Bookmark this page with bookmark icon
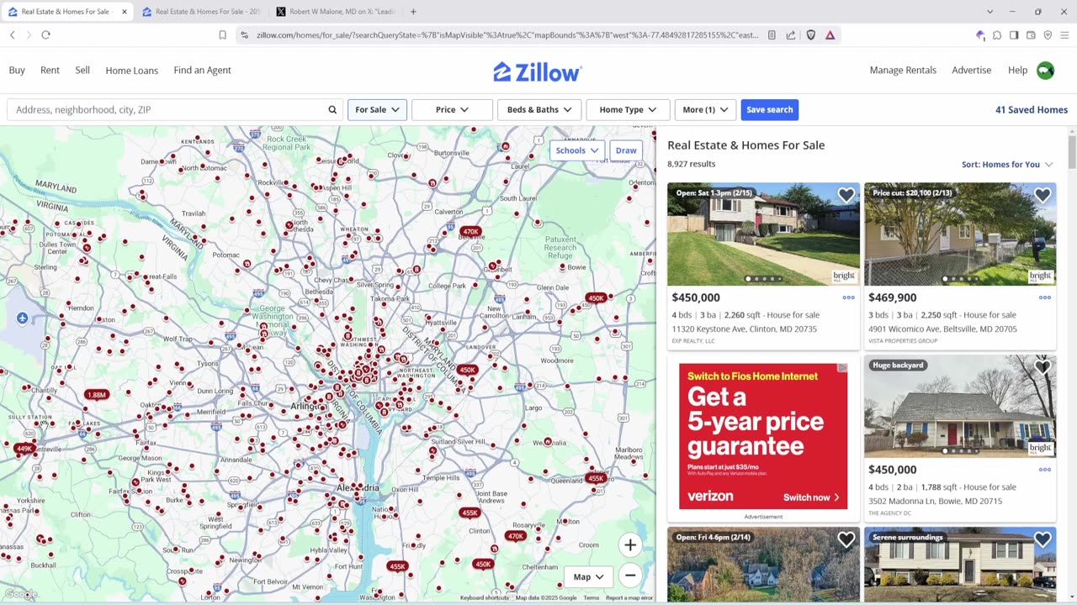The image size is (1077, 605). (222, 35)
